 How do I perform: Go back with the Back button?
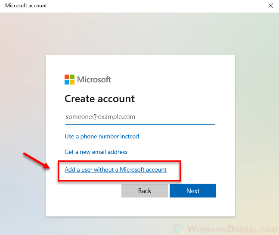tap(145, 191)
